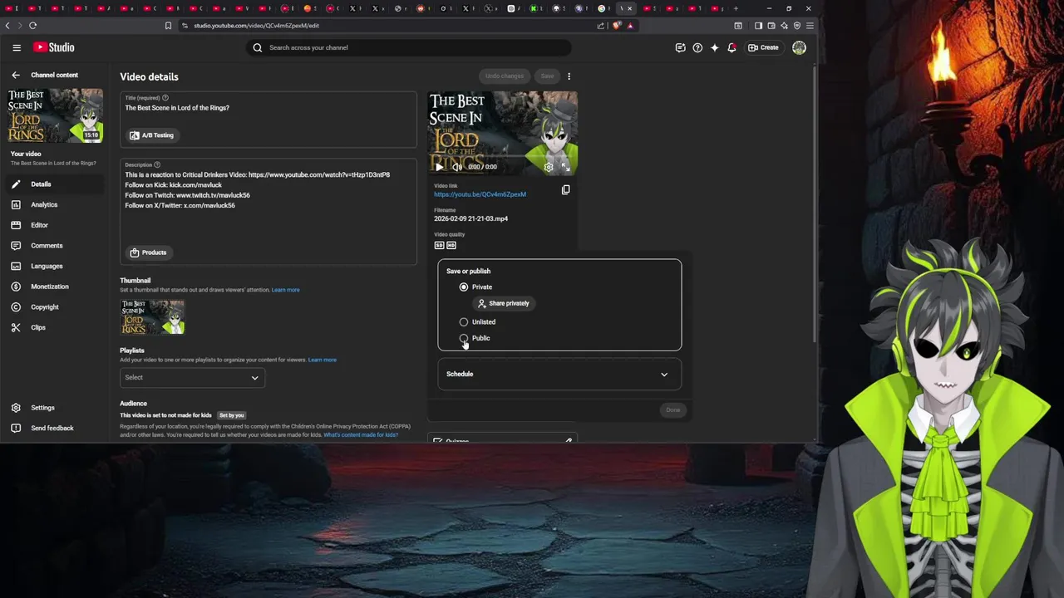Open more options three-dot menu near Save
Viewport: 1064px width, 598px height.
[x=569, y=76]
